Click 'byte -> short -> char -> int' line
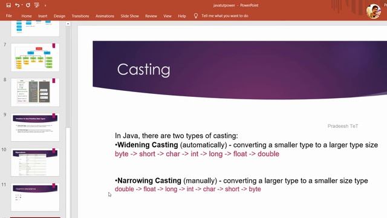The width and height of the screenshot is (387, 218). (x=197, y=154)
